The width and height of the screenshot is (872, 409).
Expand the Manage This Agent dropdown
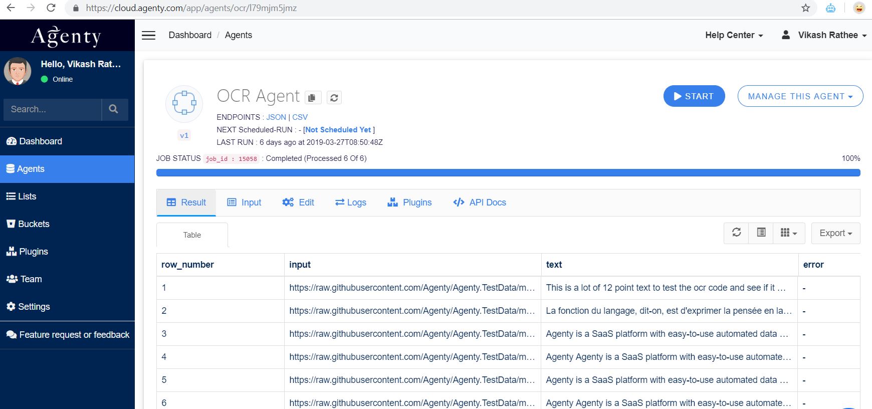(x=800, y=96)
